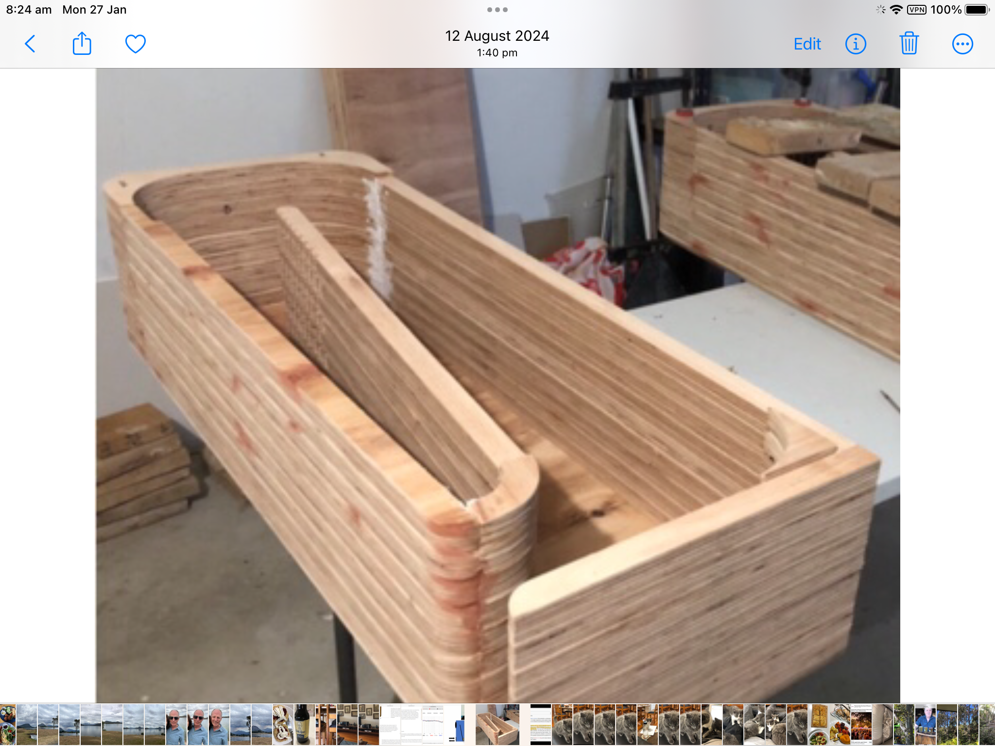This screenshot has width=995, height=746.
Task: Select the line graph screenshot thumbnail
Action: 432,725
